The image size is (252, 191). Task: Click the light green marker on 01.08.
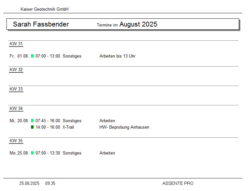[x=32, y=56]
